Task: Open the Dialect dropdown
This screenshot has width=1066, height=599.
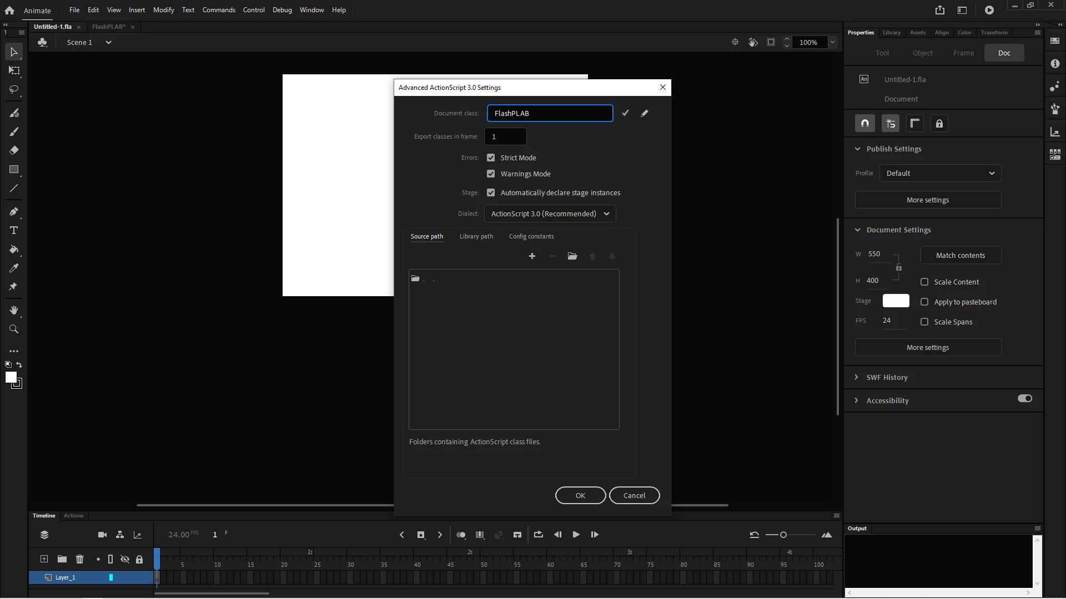Action: (x=550, y=214)
